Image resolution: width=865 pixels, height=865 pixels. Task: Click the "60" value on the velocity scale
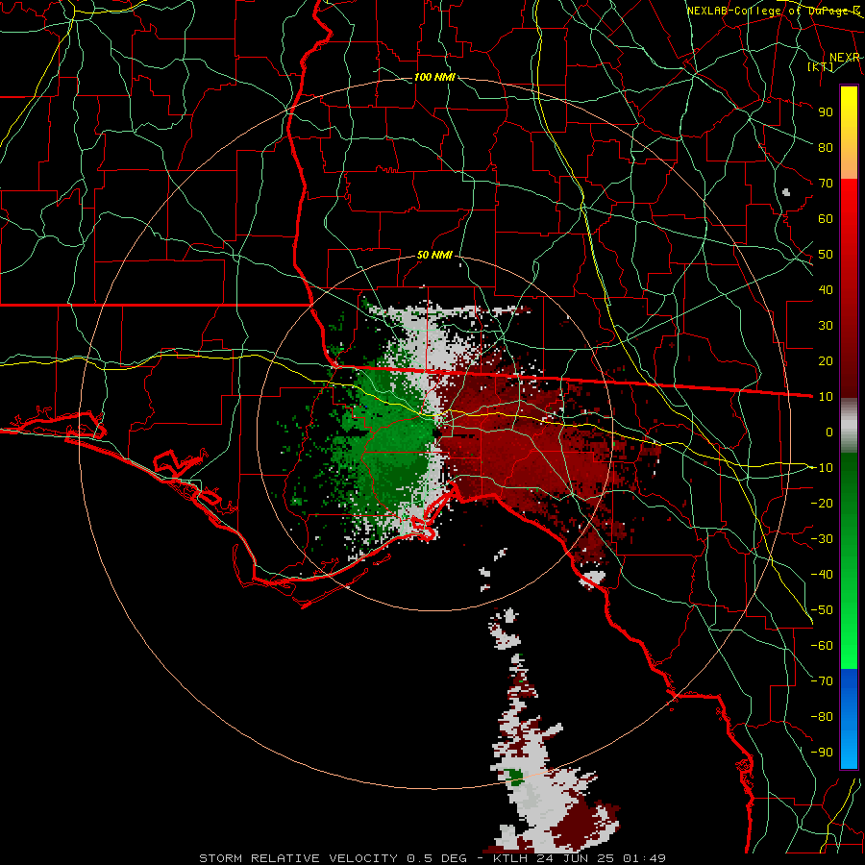(826, 219)
